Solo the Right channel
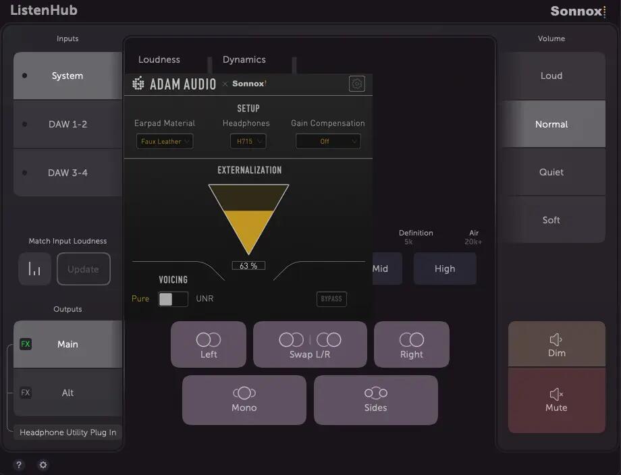The image size is (621, 475). [x=412, y=344]
